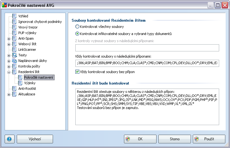Click the Testy magnifier icon
Image resolution: width=230 pixels, height=148 pixels.
[x=14, y=55]
